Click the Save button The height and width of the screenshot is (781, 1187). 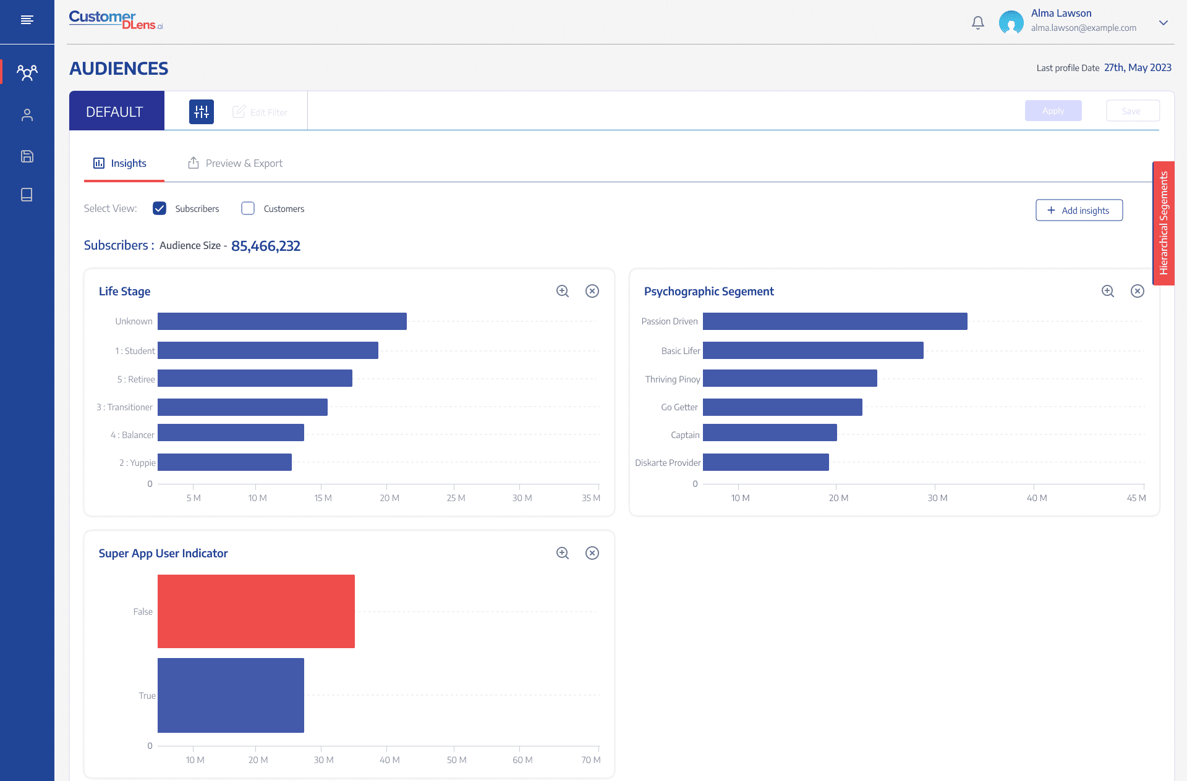1133,111
